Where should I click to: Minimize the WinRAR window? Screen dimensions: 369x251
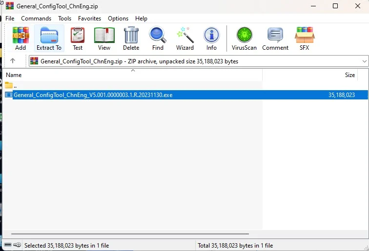pyautogui.click(x=313, y=6)
